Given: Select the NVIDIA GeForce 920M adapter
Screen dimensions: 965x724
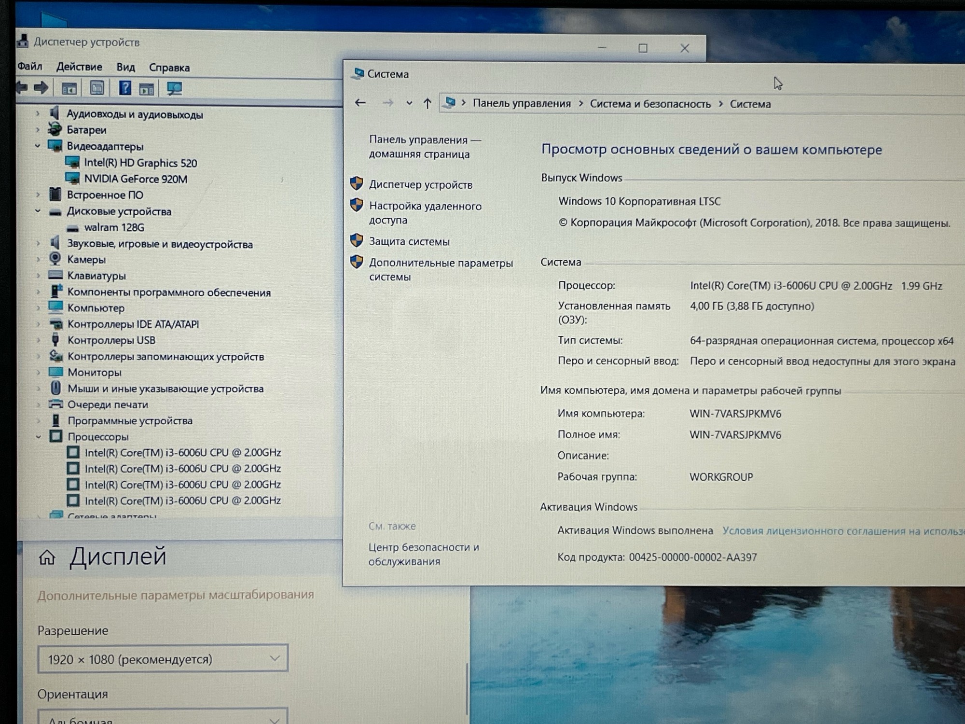Looking at the screenshot, I should click(136, 179).
